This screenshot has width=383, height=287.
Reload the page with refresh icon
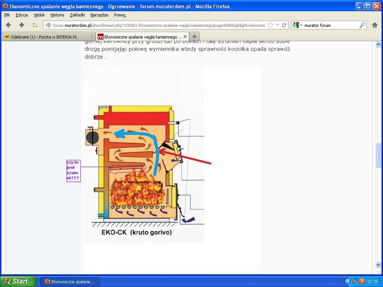[284, 25]
